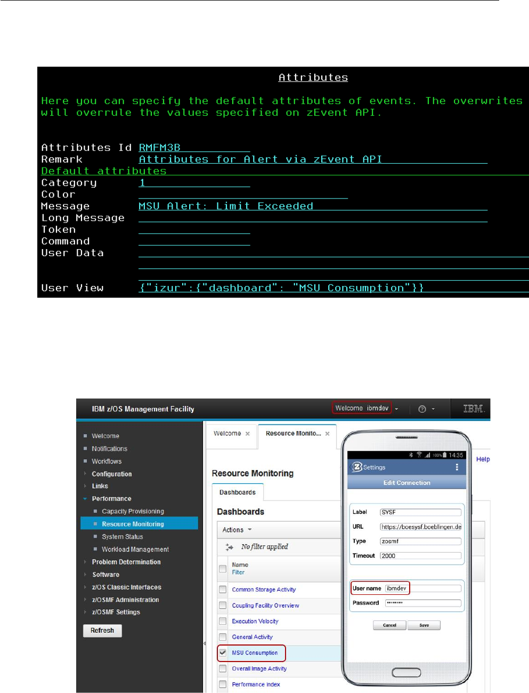529x693 pixels.
Task: Click the Filter link under Name
Action: point(238,572)
